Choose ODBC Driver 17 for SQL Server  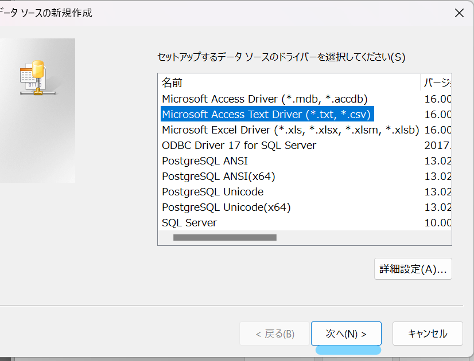[239, 145]
